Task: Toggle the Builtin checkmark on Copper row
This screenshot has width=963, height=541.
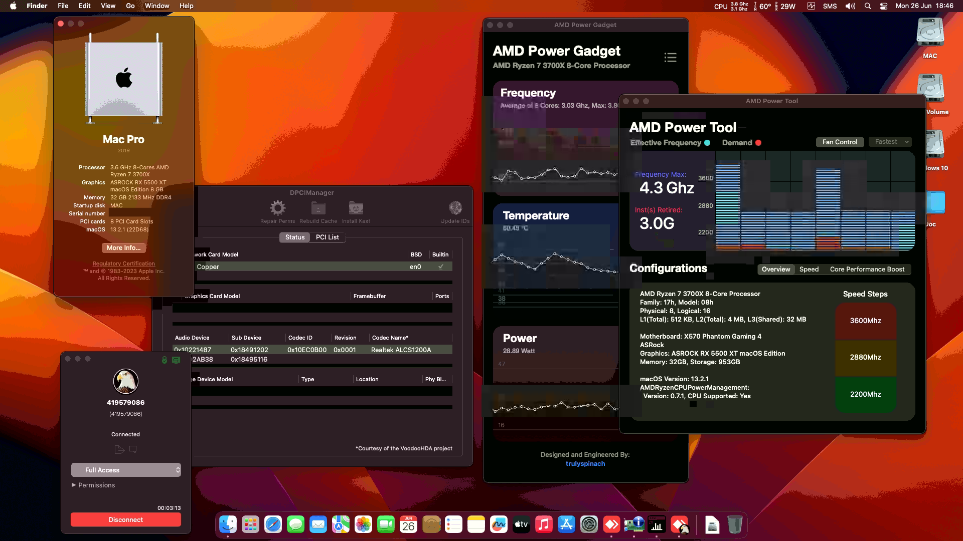Action: click(x=441, y=266)
